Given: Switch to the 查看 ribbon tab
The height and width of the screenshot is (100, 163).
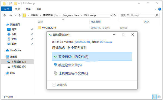Looking at the screenshot, I should tap(39, 9).
